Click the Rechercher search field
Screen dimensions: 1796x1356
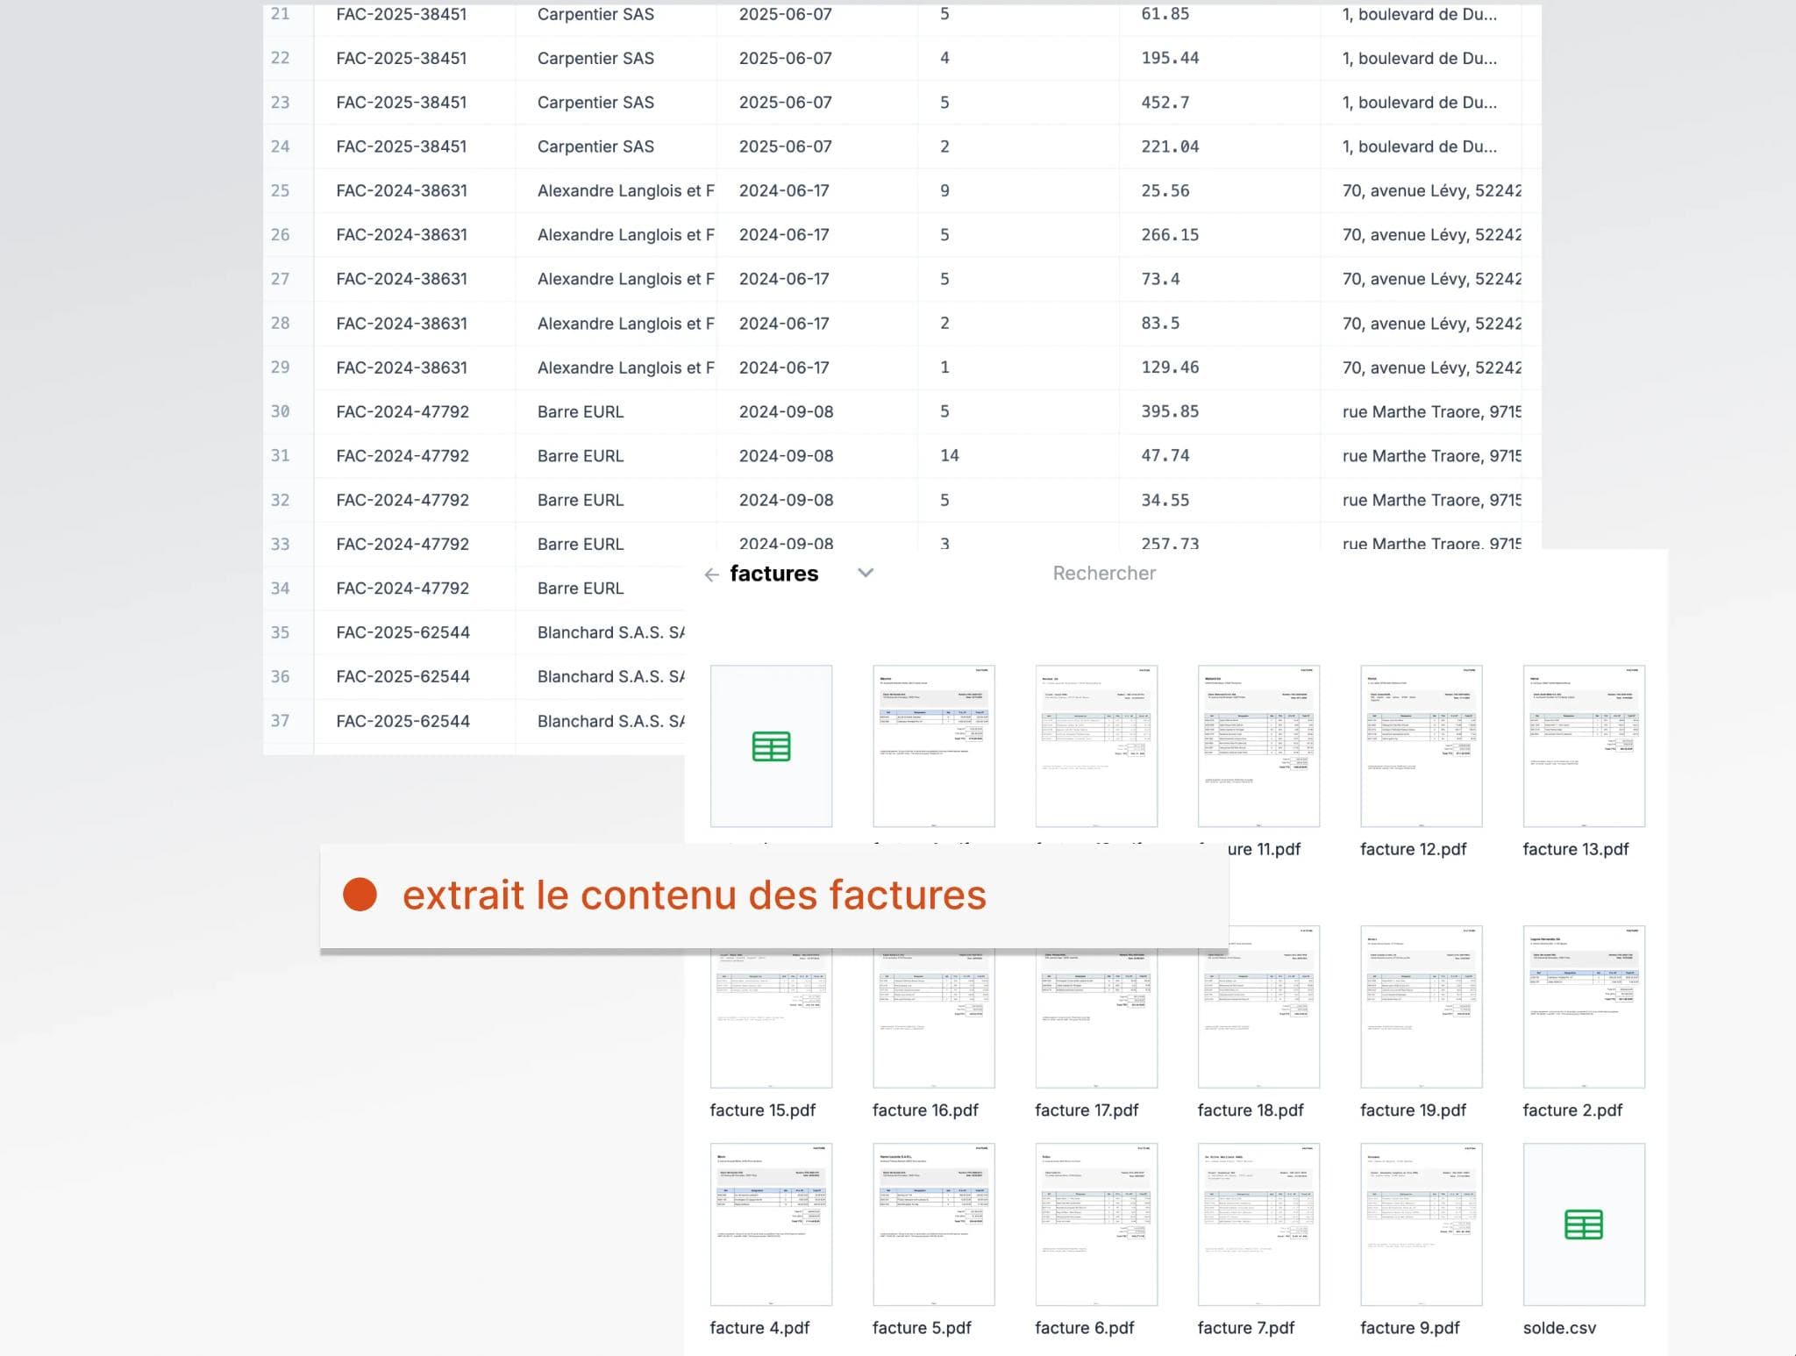pyautogui.click(x=1104, y=573)
